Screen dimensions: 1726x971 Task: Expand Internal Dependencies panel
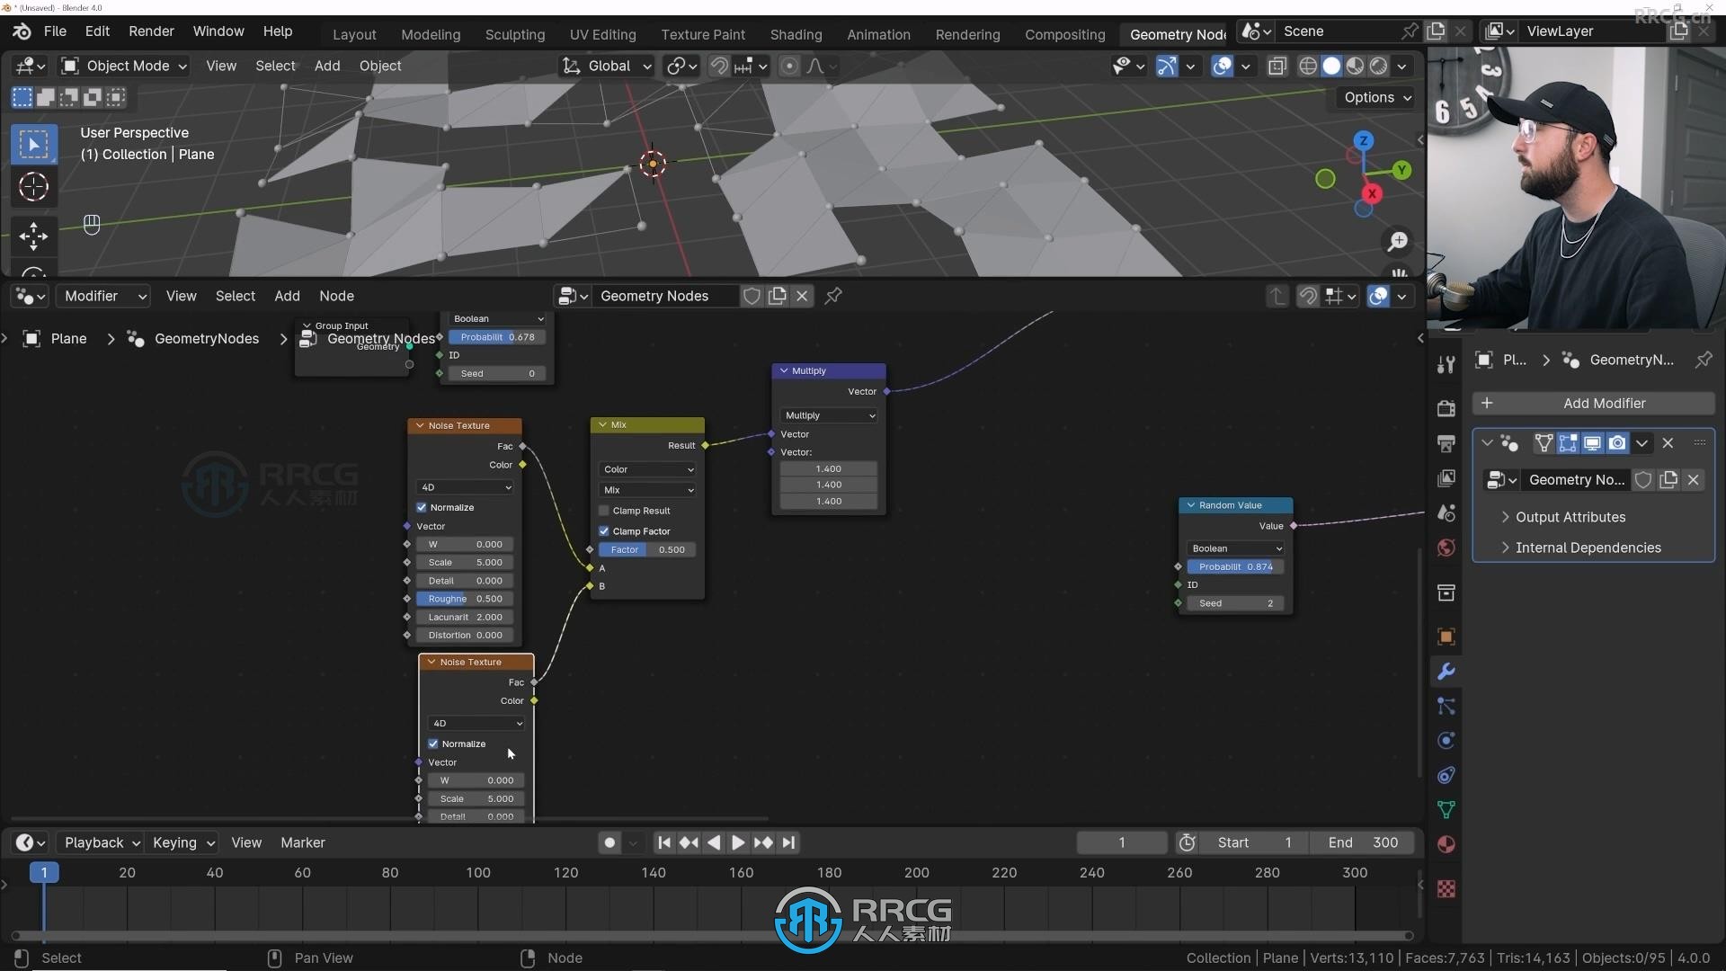[1588, 548]
